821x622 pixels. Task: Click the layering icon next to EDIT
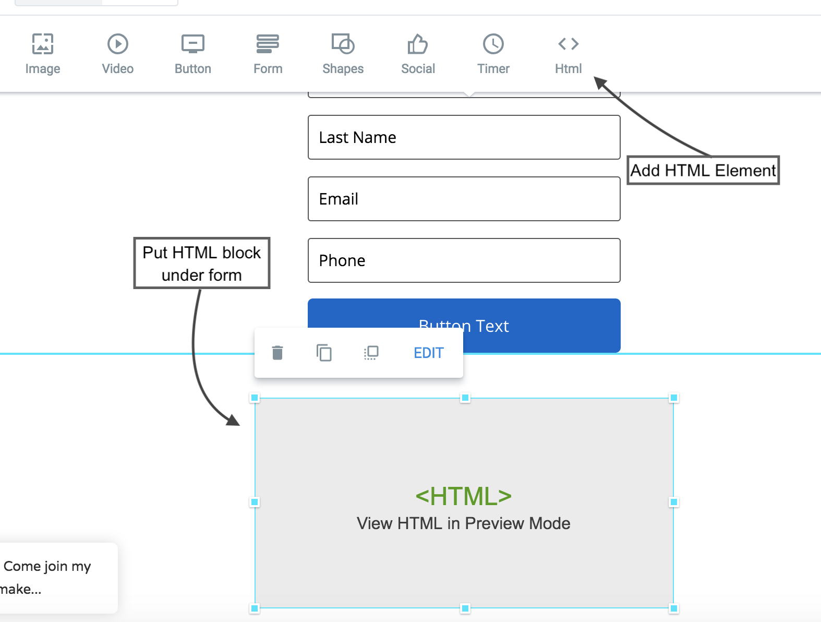371,353
